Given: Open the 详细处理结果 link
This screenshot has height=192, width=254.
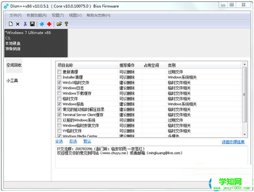Looking at the screenshot, I should click(233, 142).
